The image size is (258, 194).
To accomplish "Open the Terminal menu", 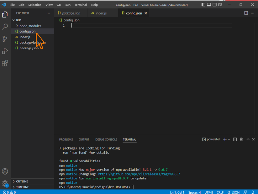I will click(80, 5).
